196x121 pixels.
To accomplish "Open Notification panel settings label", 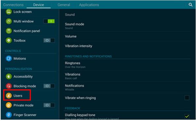I will tap(27, 31).
